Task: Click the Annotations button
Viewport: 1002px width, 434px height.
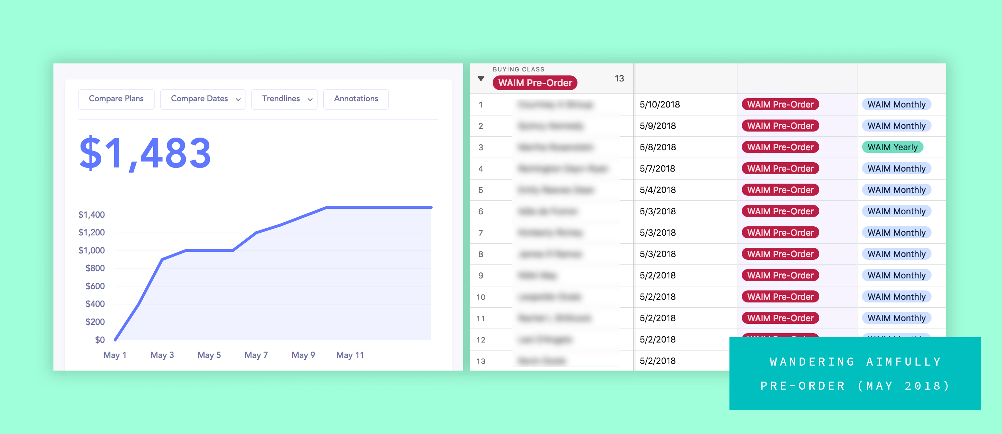Action: [356, 99]
